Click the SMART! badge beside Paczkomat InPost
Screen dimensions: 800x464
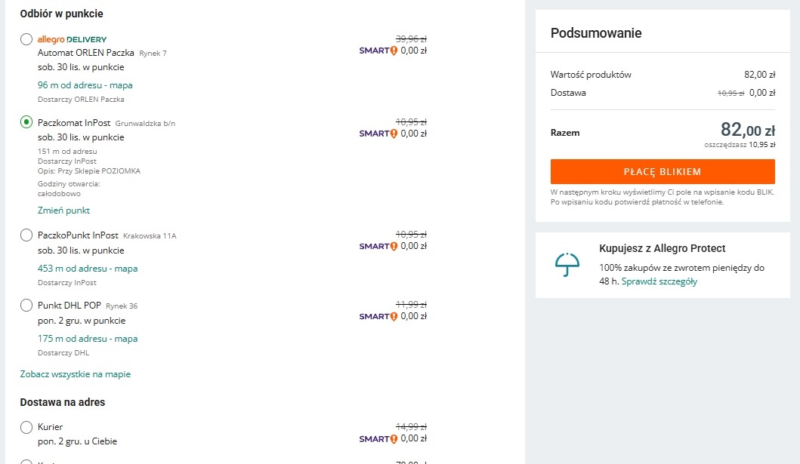point(378,134)
